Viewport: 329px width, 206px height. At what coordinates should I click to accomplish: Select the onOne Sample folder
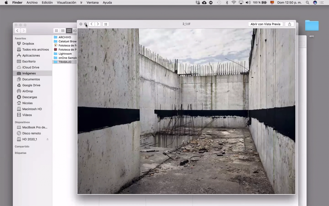(x=65, y=58)
